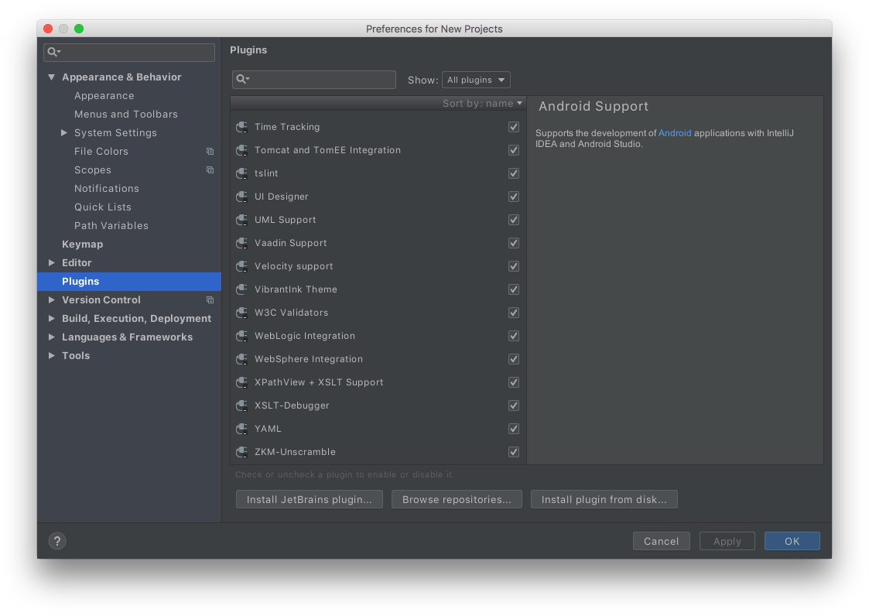The height and width of the screenshot is (616, 869).
Task: Uncheck Tomcat and TomEE Integration
Action: tap(514, 150)
